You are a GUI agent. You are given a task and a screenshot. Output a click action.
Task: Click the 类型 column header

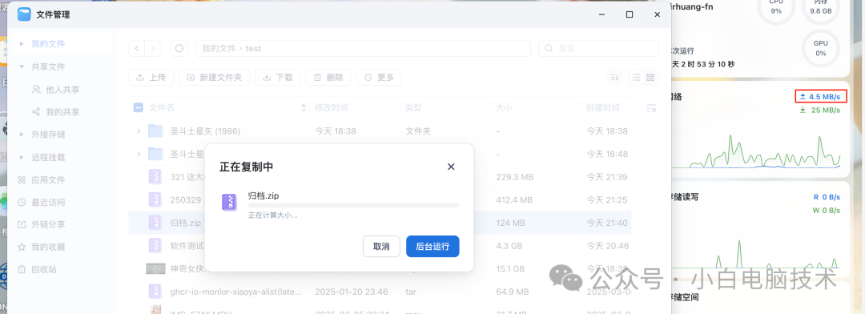pos(413,107)
